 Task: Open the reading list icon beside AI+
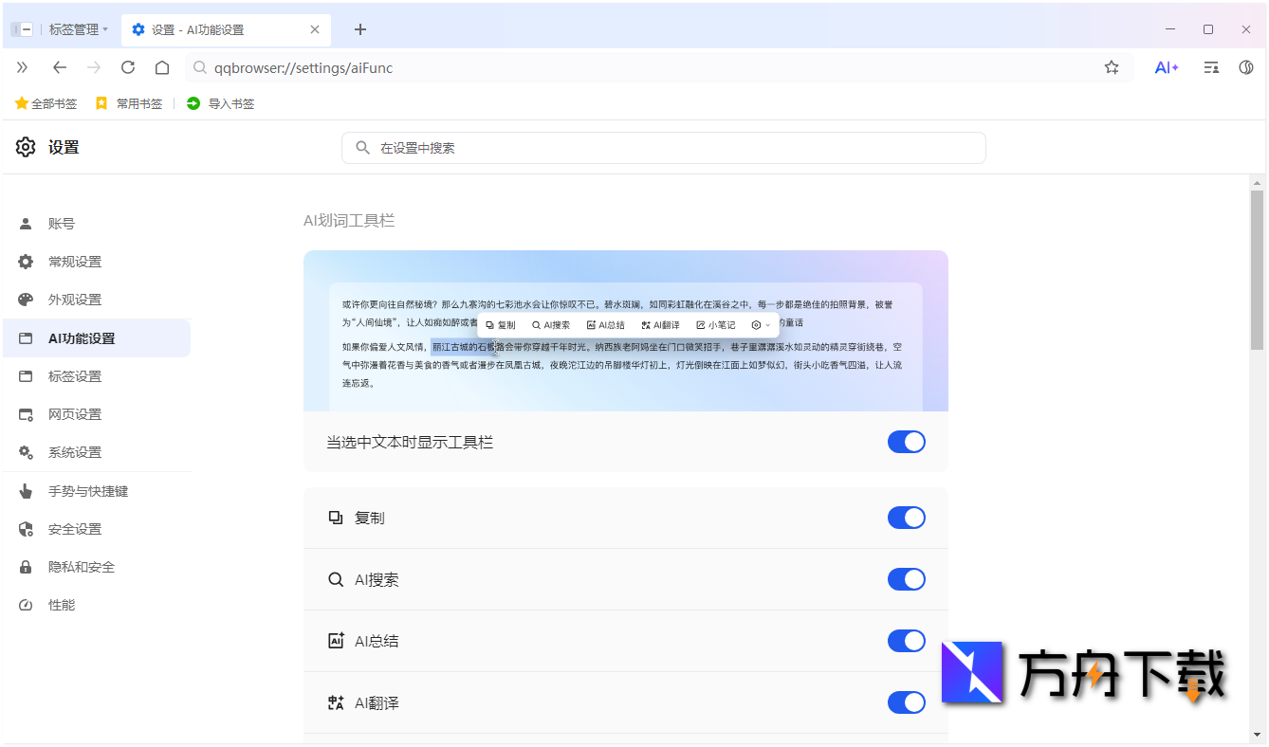point(1208,67)
